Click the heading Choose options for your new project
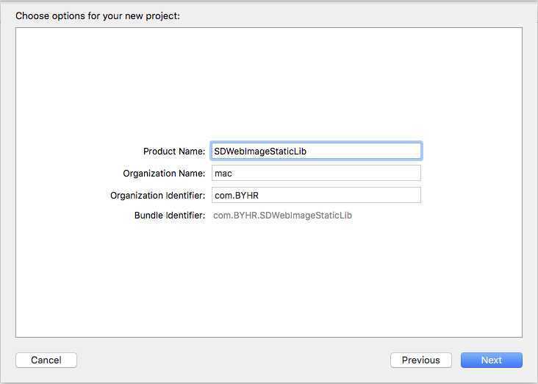The height and width of the screenshot is (384, 538). [x=98, y=15]
